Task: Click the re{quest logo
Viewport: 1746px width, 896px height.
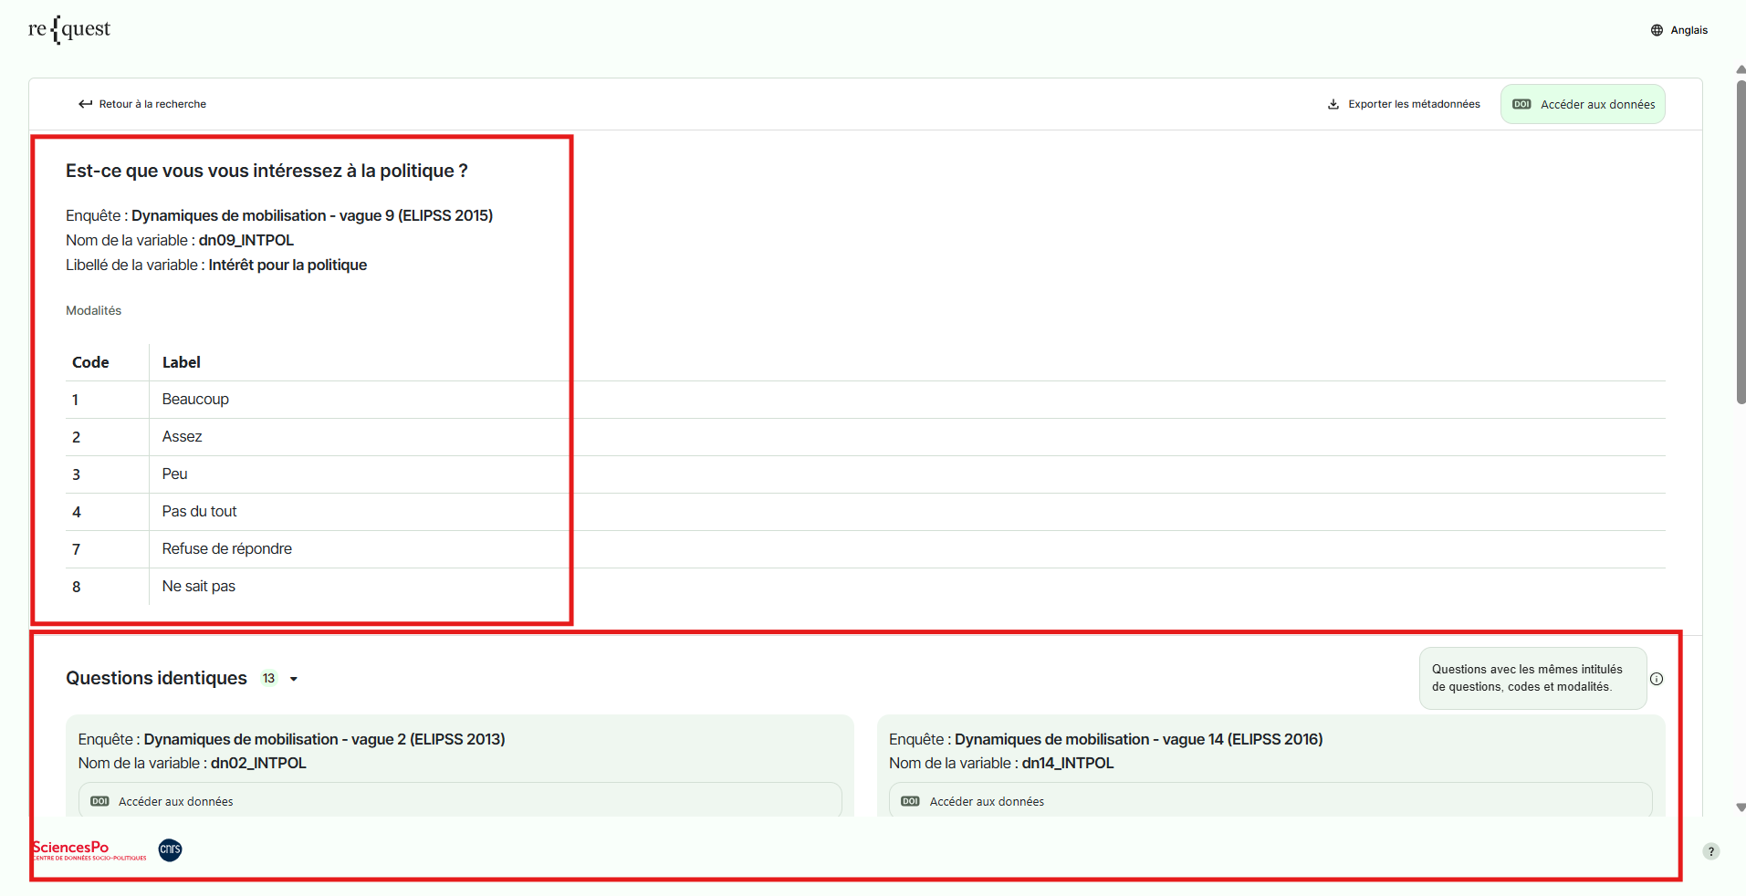Action: coord(69,29)
